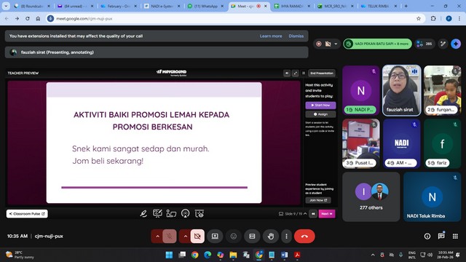Screen dimensions: 466x262
Task: Click the red leave call button
Action: pyautogui.click(x=304, y=236)
